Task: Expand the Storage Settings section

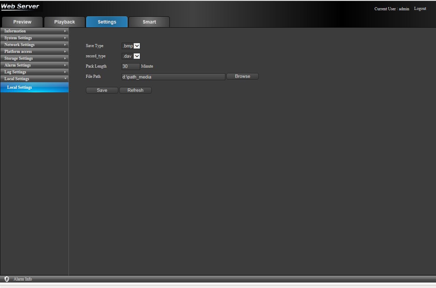Action: (34, 58)
